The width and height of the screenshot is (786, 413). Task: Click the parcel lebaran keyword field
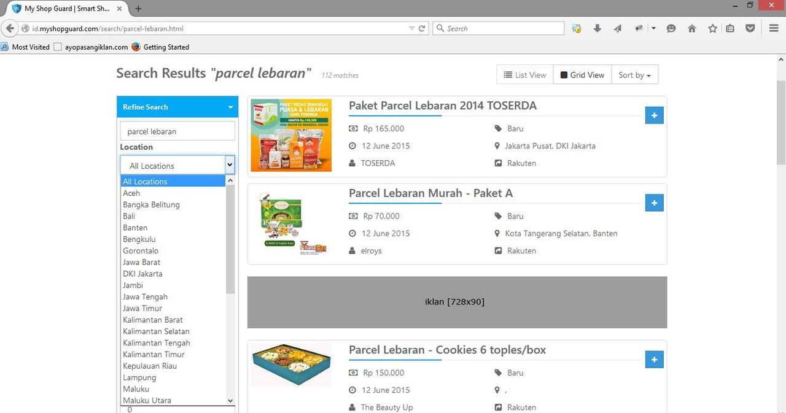pos(177,131)
